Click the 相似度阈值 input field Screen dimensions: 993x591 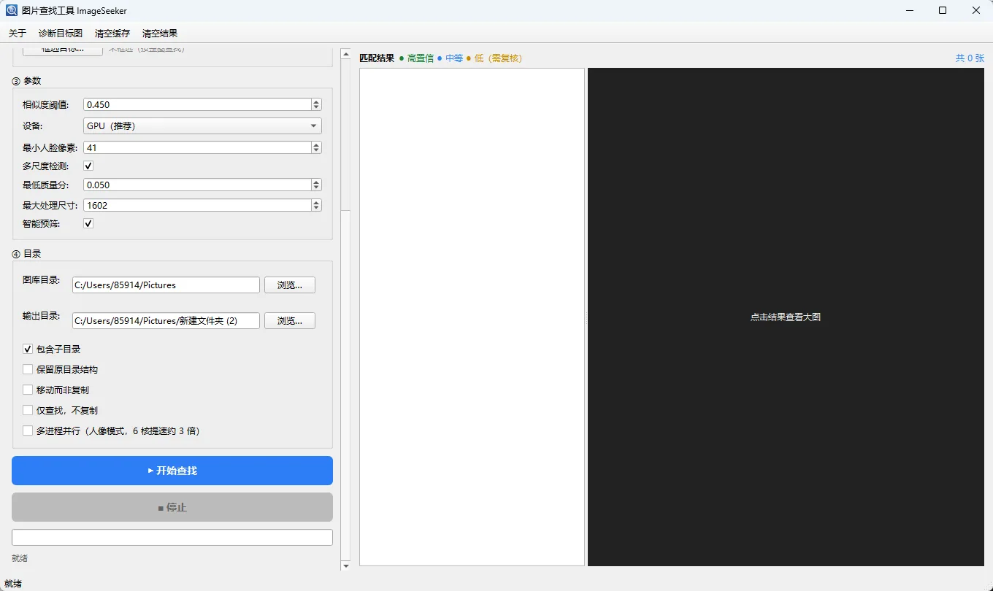(197, 105)
